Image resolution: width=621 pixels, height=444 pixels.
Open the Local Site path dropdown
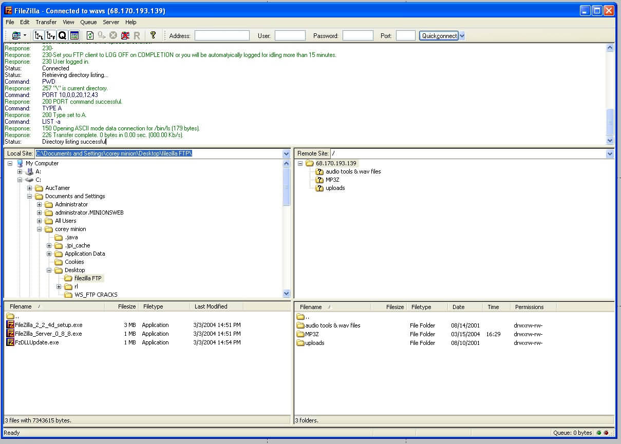pyautogui.click(x=286, y=153)
